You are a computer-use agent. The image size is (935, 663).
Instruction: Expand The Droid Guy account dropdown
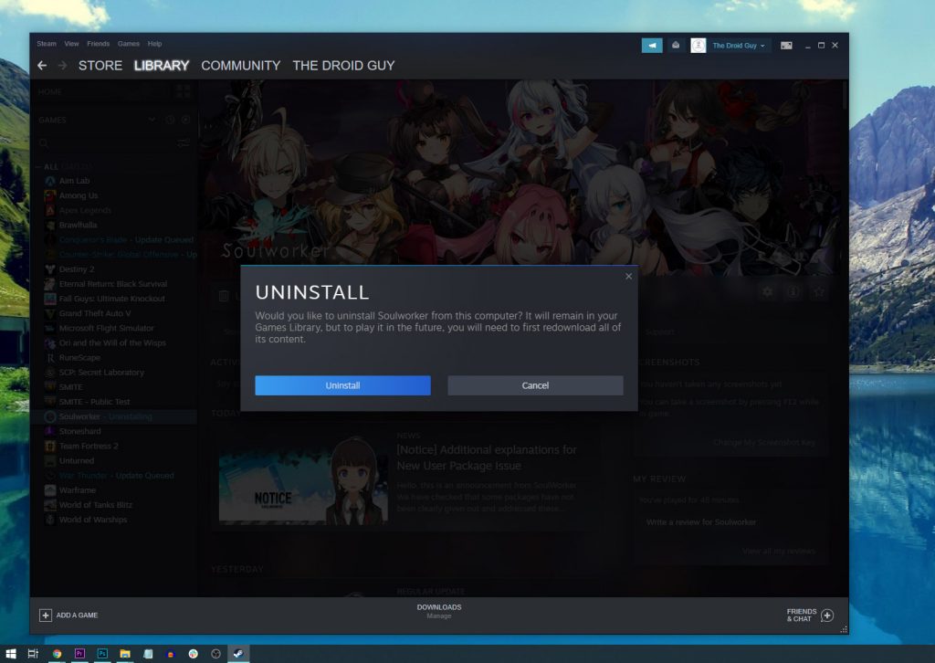coord(738,46)
